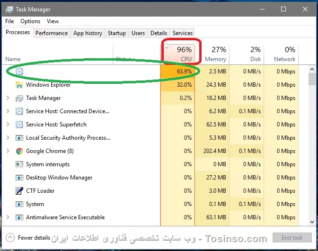Click the vertical scrollbar thumb
Image resolution: width=318 pixels, height=251 pixels.
coord(312,80)
